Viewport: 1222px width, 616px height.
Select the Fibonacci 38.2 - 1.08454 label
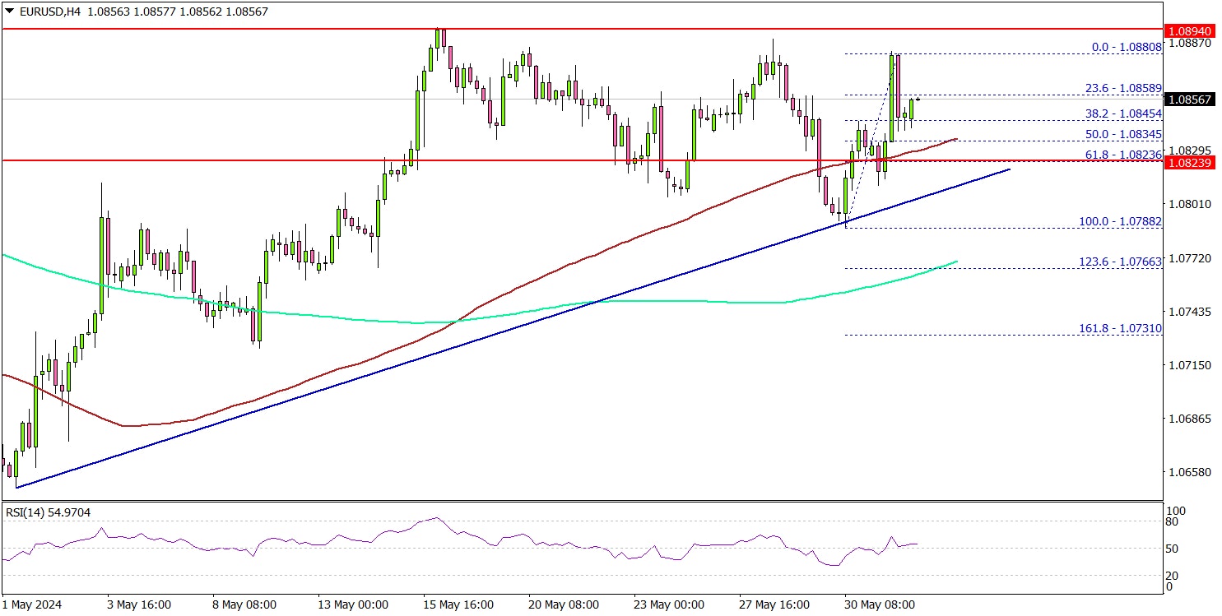tap(1126, 114)
